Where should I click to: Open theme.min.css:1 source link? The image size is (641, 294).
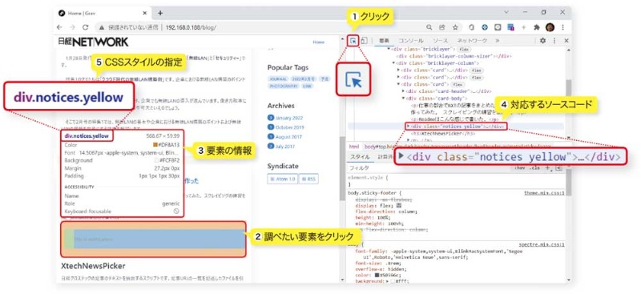pos(544,192)
